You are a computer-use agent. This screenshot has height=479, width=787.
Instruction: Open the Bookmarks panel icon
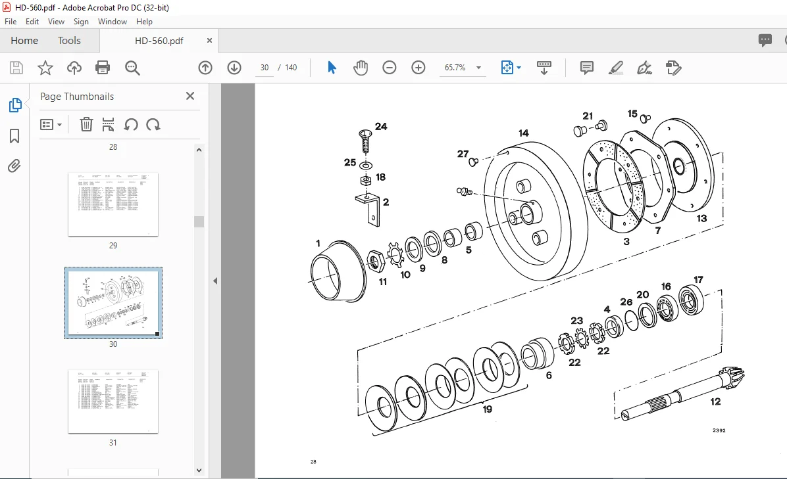pos(14,136)
